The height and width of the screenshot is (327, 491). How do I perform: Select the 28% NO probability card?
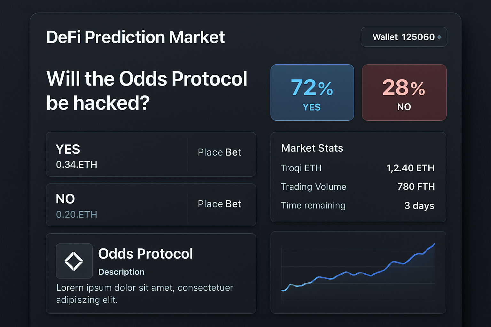pos(404,92)
